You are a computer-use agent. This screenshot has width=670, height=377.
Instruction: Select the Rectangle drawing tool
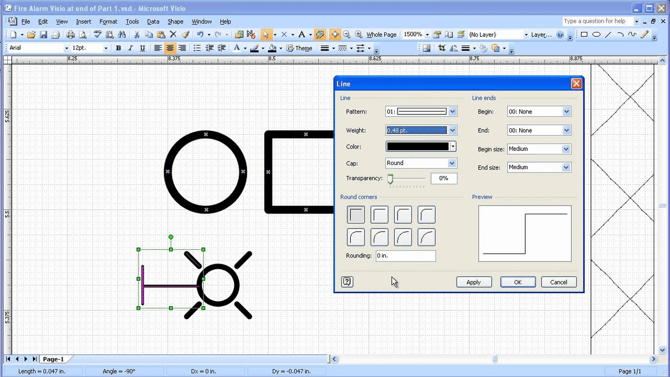tap(583, 35)
